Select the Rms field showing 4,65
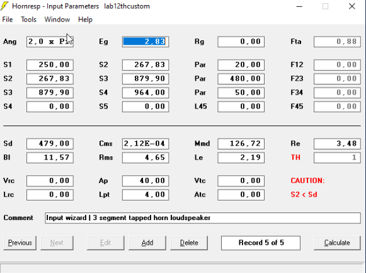366x273 pixels. 146,158
